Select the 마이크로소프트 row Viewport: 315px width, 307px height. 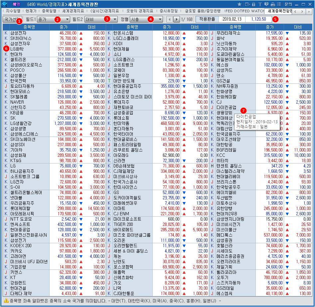[x=158, y=219]
